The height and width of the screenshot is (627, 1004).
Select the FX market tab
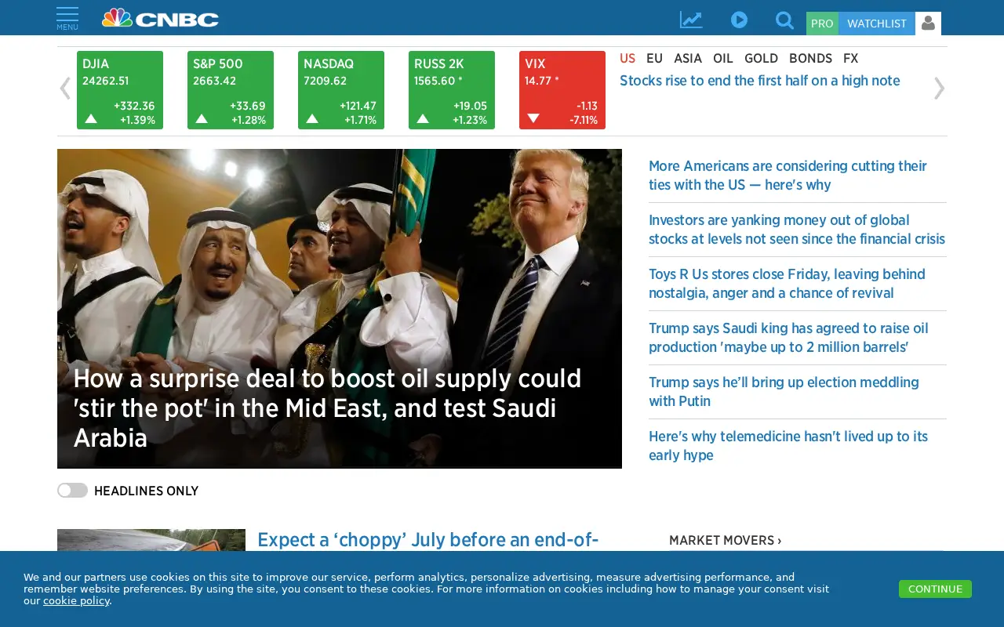click(851, 58)
